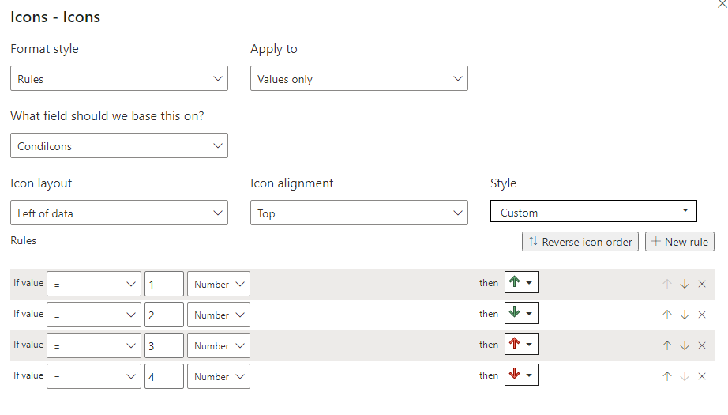Screen dimensions: 728x415
Task: Open operator dropdown for rule value 2
Action: click(x=94, y=315)
